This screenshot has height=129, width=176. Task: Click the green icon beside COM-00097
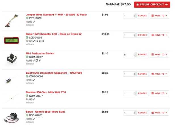tap(27, 57)
